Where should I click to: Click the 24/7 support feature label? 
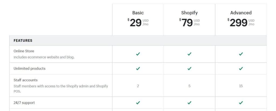[24, 103]
